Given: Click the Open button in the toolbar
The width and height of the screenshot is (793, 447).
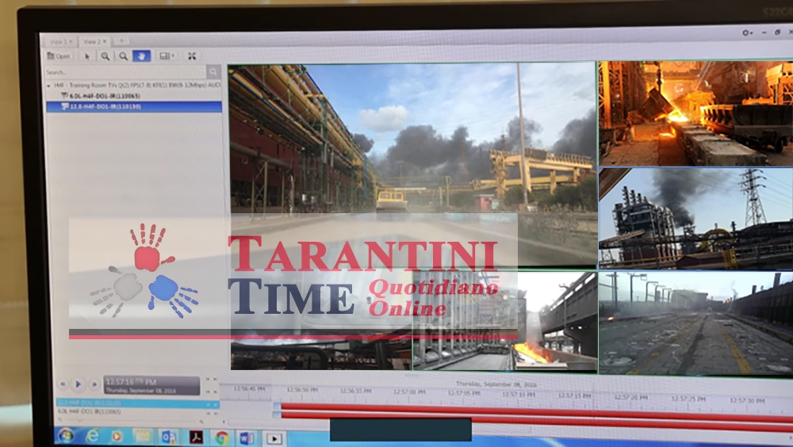Looking at the screenshot, I should 59,56.
